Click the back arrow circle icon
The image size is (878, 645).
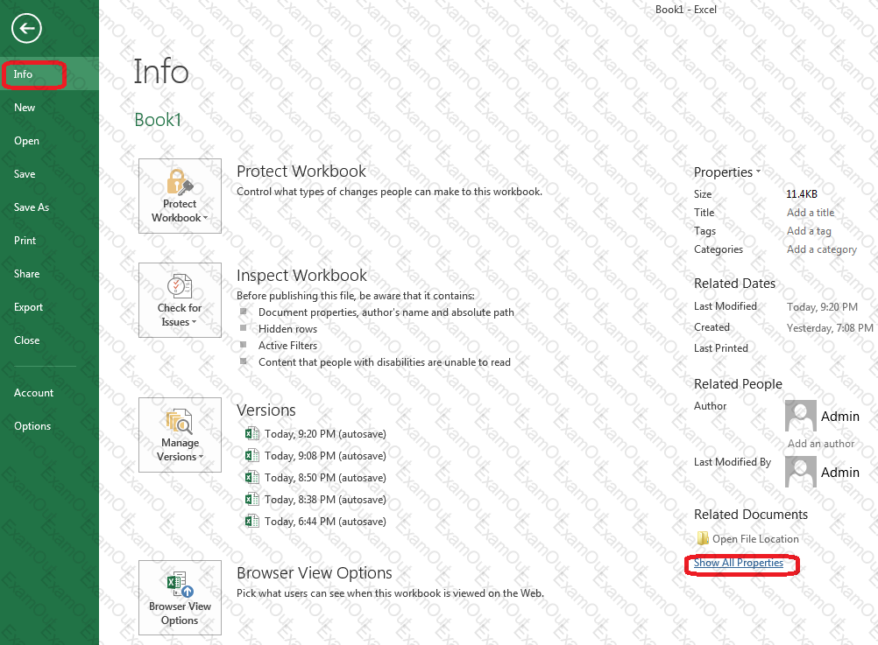click(26, 29)
